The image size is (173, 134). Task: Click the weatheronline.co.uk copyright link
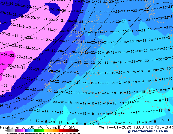[x=148, y=131]
